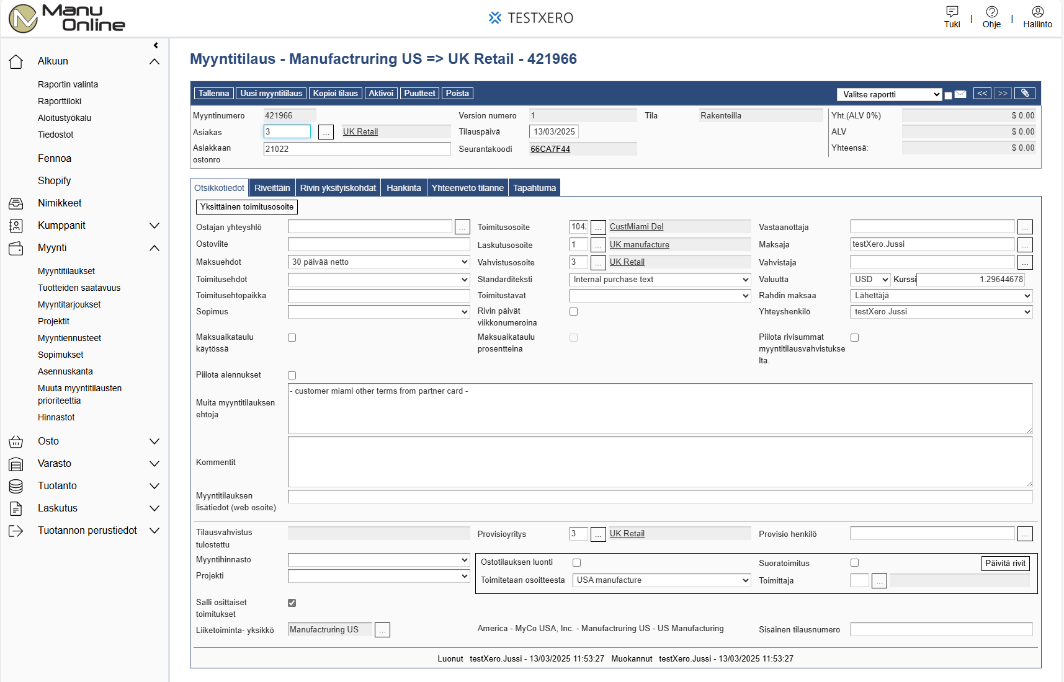
Task: Enable Suoratoimitus checkbox
Action: coord(854,563)
